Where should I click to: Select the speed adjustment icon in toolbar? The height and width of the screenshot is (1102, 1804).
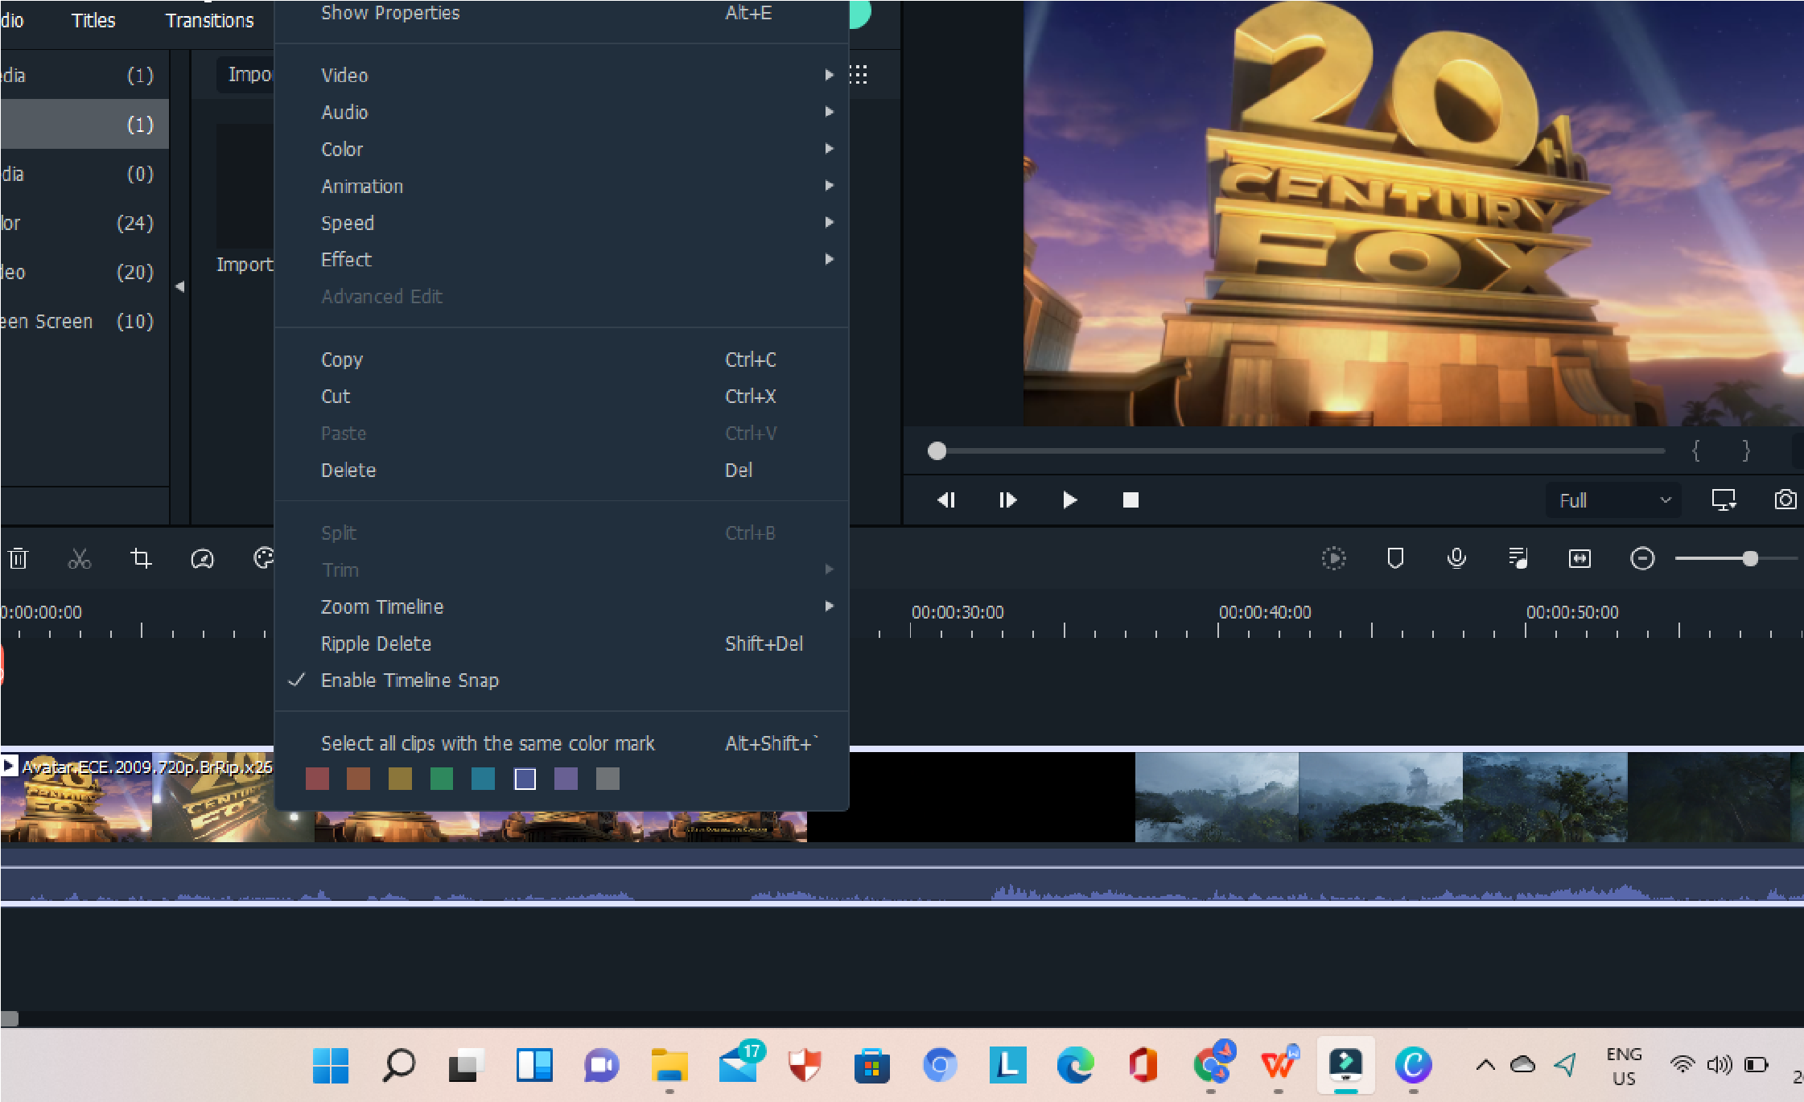point(201,559)
